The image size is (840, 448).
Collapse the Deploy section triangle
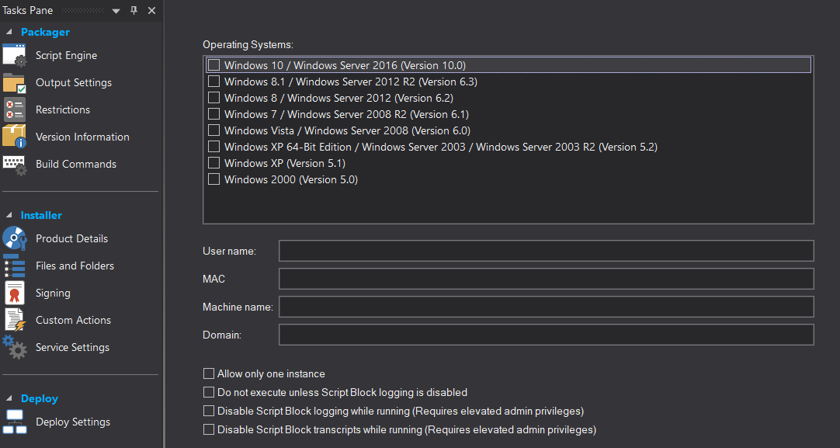pos(9,399)
